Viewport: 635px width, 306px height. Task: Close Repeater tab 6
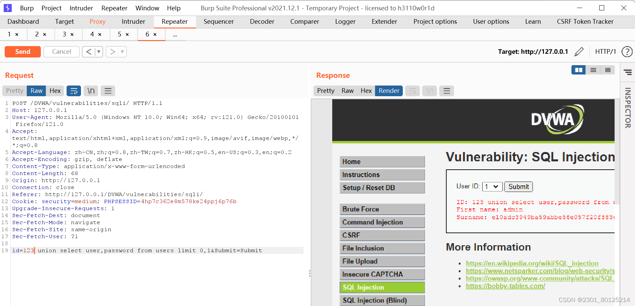pyautogui.click(x=155, y=34)
